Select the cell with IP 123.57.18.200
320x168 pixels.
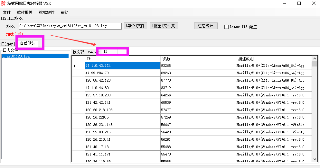[122, 95]
